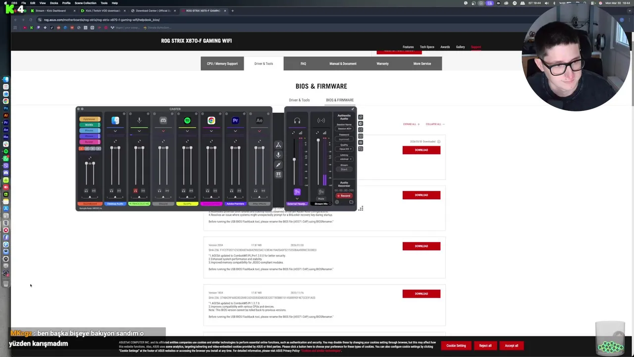Click the Finder icon on Desktop Audio channel
Viewport: 634px width, 357px height.
click(x=115, y=120)
